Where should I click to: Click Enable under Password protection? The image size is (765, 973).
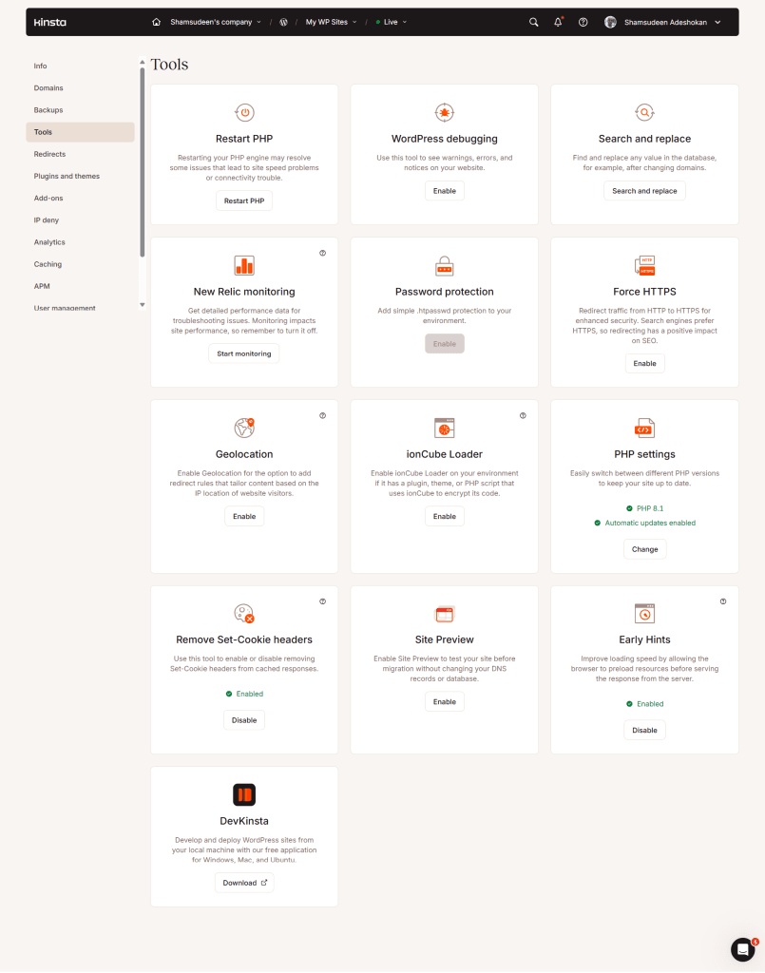click(x=444, y=344)
